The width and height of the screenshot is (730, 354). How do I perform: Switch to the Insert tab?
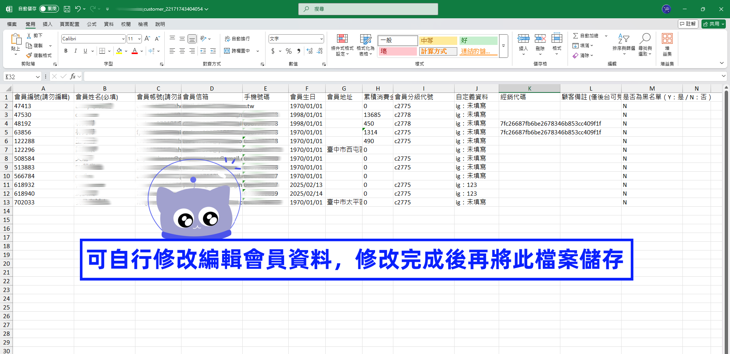tap(48, 24)
